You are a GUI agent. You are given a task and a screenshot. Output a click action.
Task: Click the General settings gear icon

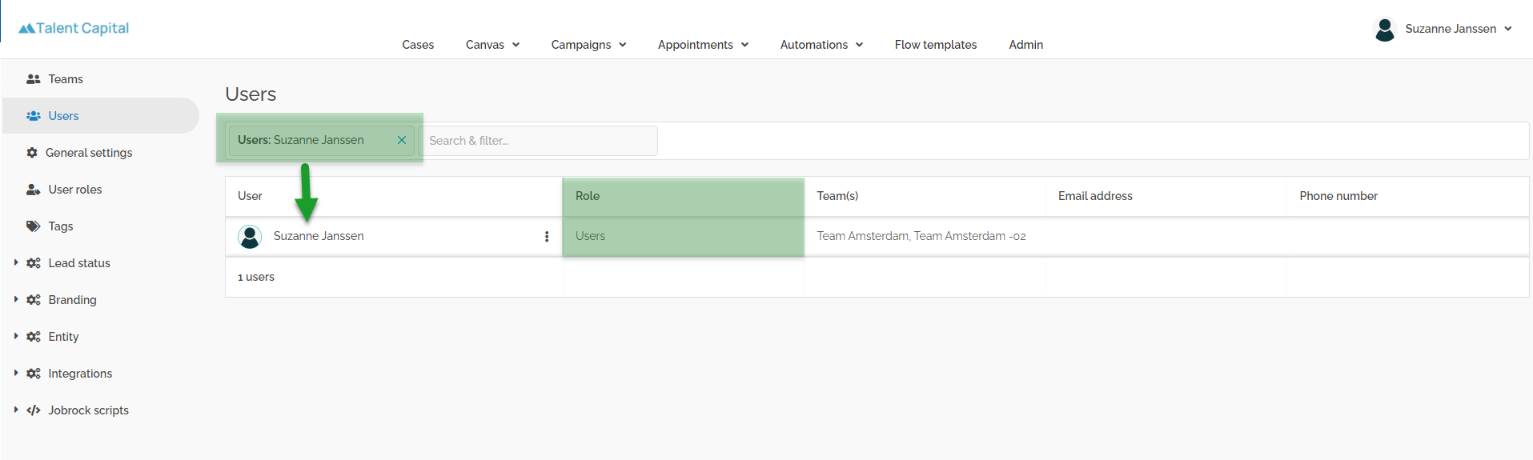click(x=32, y=153)
